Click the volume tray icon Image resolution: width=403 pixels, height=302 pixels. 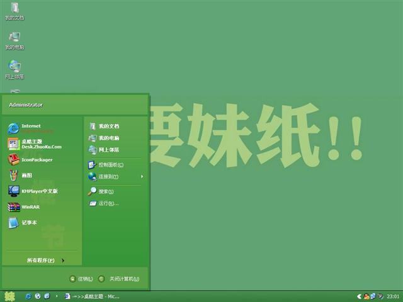tap(380, 296)
